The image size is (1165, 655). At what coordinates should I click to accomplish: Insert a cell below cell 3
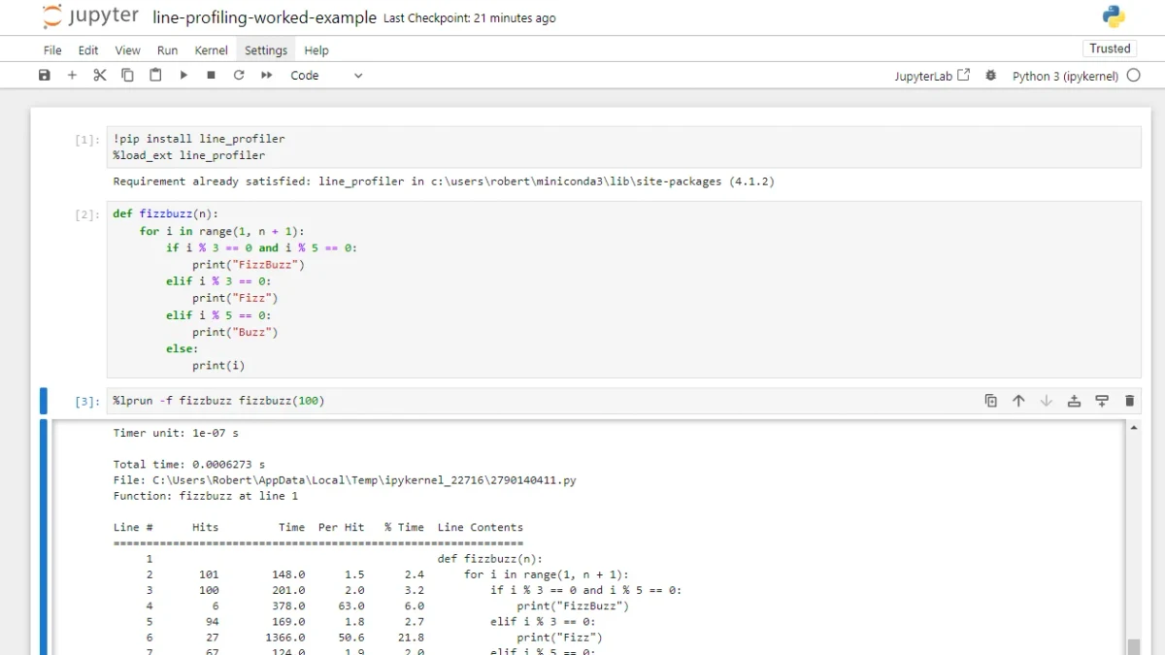coord(1102,401)
